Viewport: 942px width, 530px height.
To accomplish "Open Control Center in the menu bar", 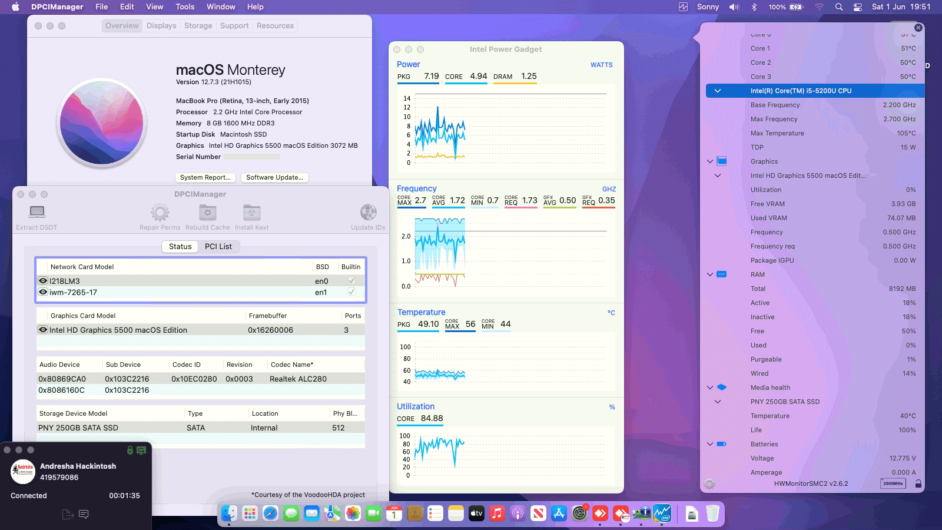I will 858,7.
